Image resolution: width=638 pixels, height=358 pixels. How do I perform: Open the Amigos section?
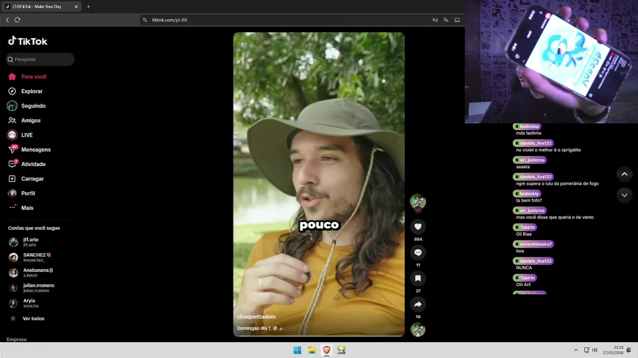click(x=24, y=120)
